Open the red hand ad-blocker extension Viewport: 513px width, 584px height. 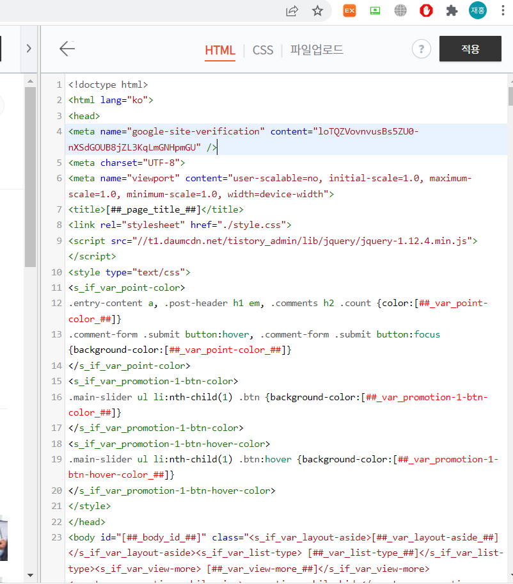click(x=426, y=11)
